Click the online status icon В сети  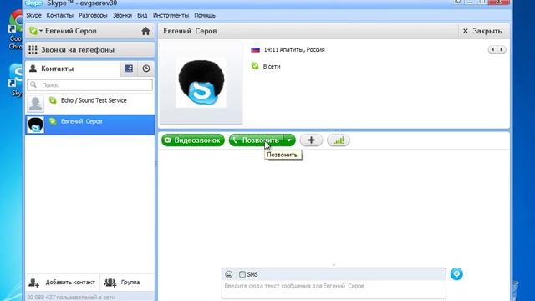pyautogui.click(x=255, y=66)
